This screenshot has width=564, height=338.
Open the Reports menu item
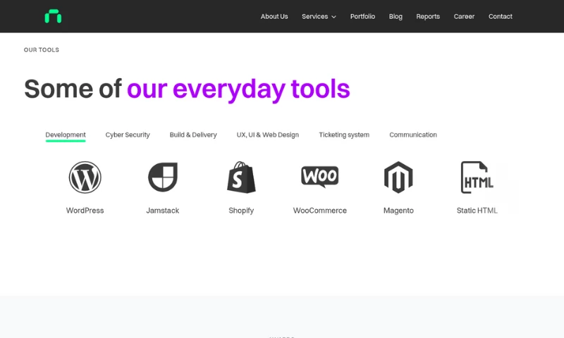428,16
